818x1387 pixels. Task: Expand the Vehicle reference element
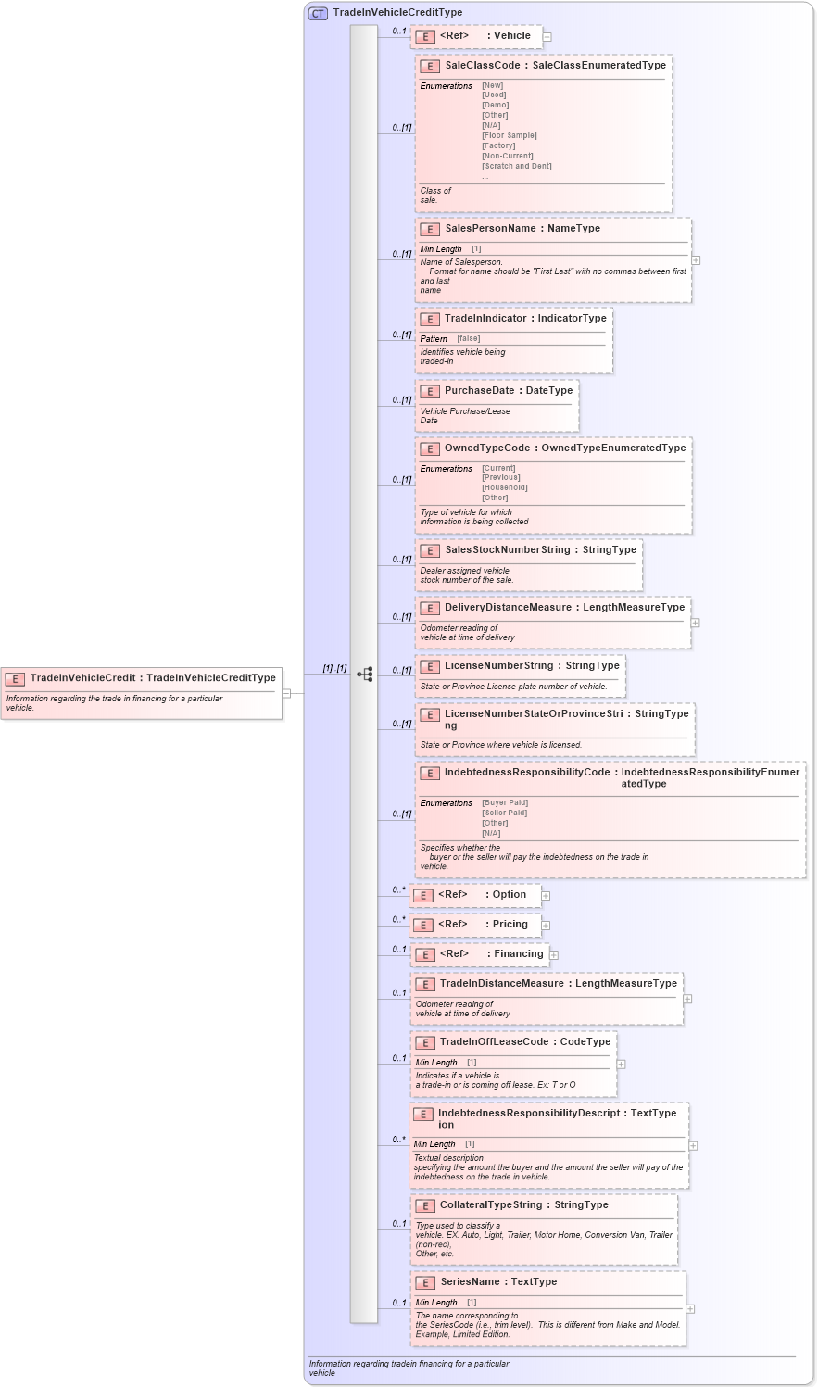tap(547, 36)
